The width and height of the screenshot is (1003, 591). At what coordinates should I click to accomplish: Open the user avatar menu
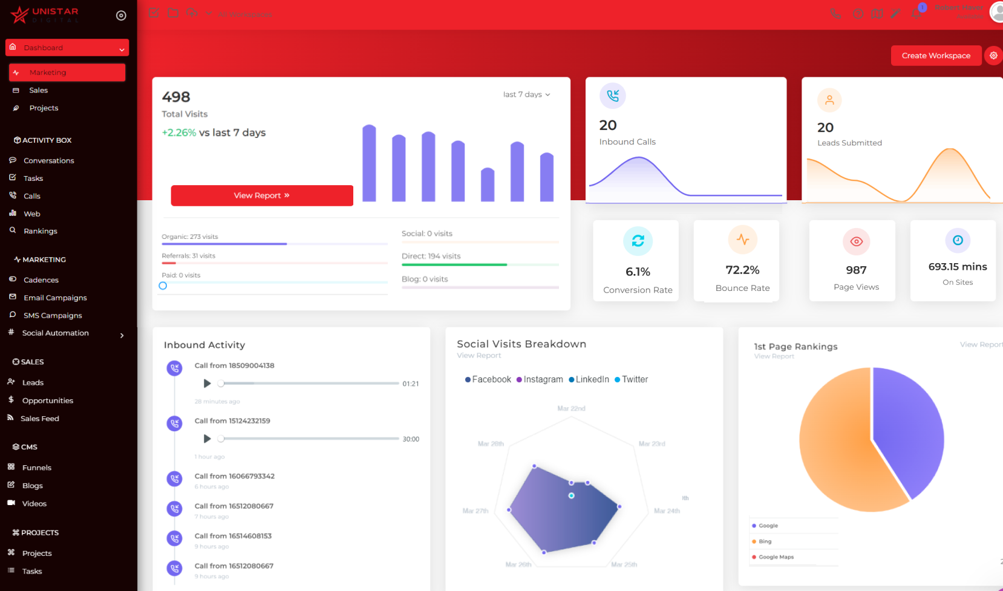coord(997,12)
